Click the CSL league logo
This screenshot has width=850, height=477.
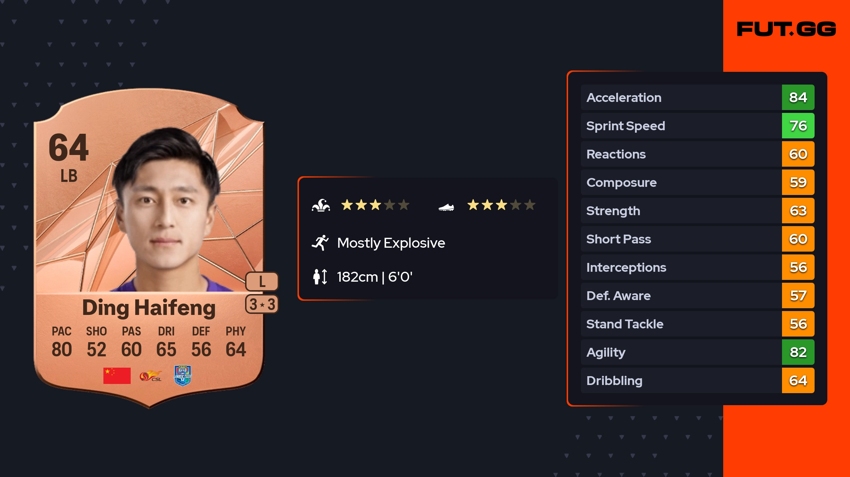pyautogui.click(x=151, y=376)
